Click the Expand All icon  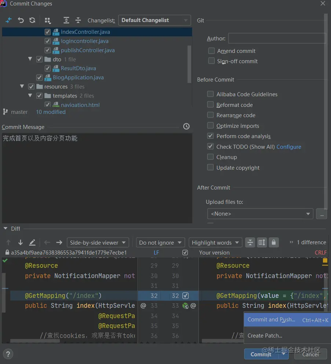[x=66, y=21]
